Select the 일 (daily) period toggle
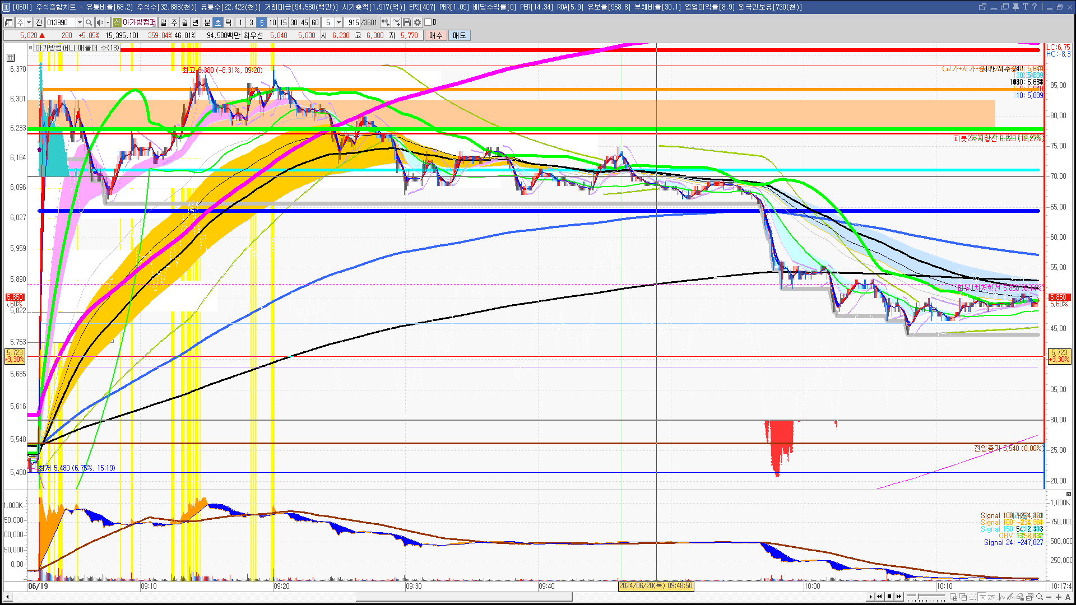This screenshot has width=1076, height=605. (163, 22)
